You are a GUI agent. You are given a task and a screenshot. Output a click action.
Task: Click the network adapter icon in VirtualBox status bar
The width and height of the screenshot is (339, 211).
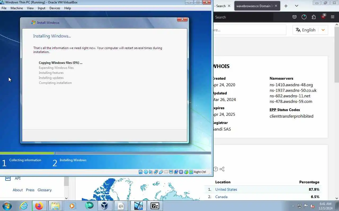click(156, 172)
